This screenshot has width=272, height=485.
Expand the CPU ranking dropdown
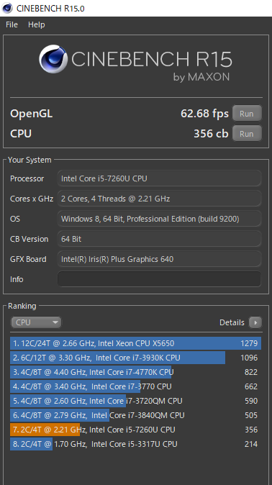point(36,322)
